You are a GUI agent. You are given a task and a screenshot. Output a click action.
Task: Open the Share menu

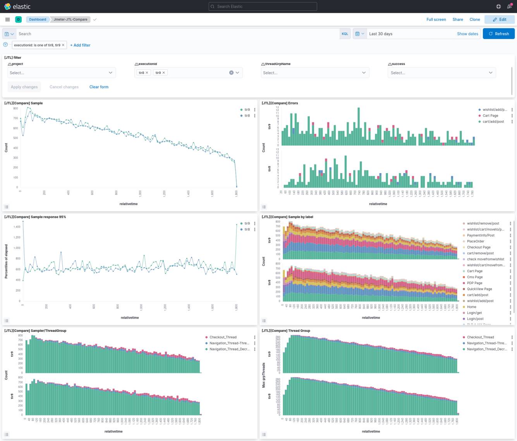pos(458,19)
